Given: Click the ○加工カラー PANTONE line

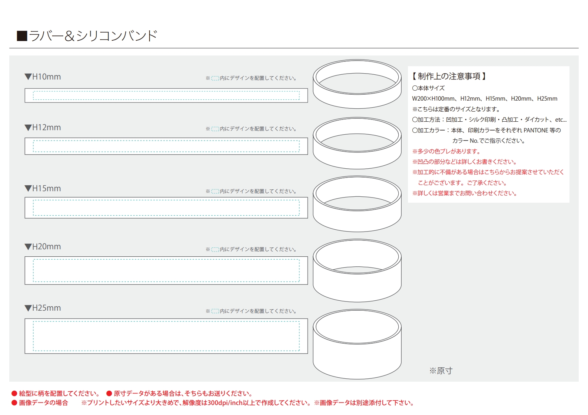Looking at the screenshot, I should (486, 130).
